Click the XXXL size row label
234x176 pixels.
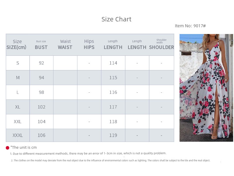[18, 135]
